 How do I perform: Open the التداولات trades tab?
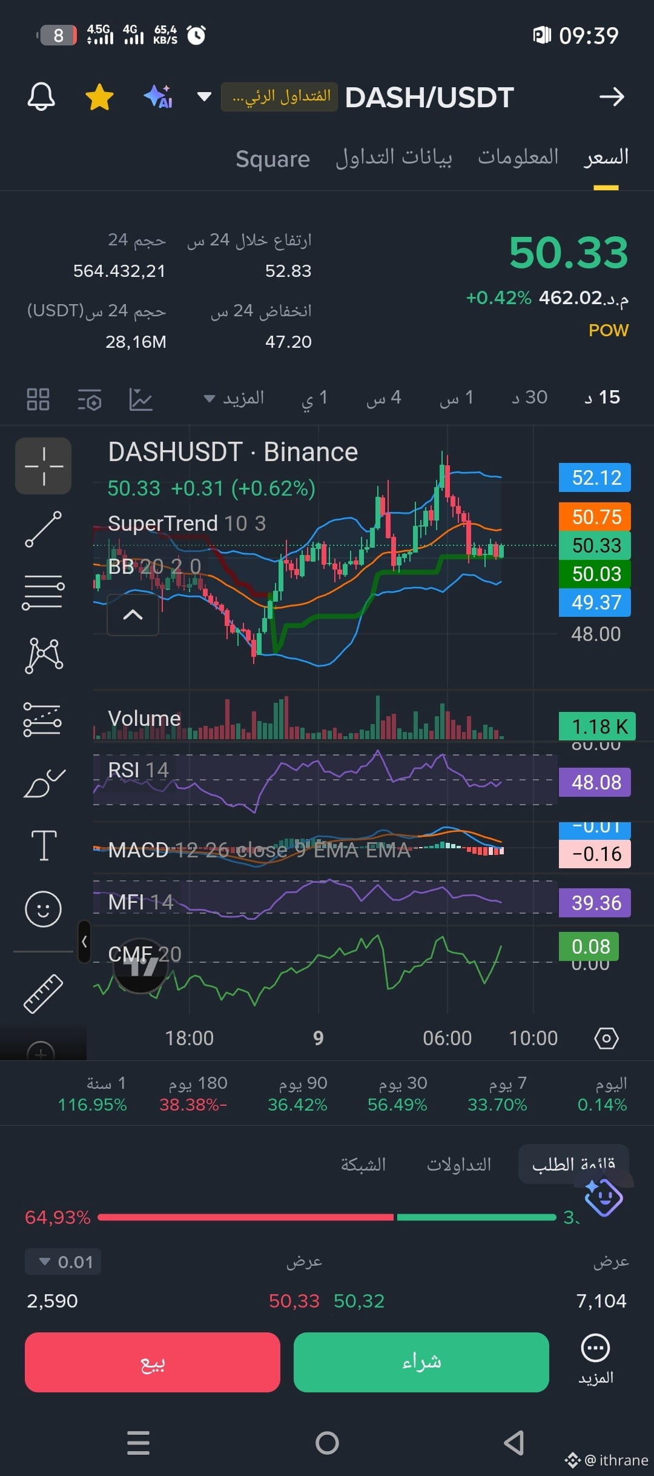[x=459, y=1165]
